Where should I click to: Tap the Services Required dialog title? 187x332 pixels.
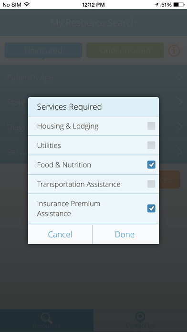pos(70,107)
